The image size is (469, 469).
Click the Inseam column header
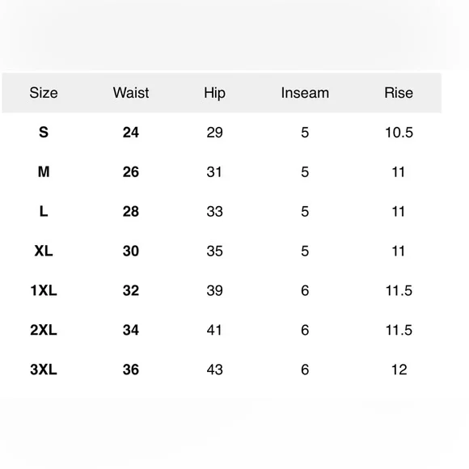(305, 93)
